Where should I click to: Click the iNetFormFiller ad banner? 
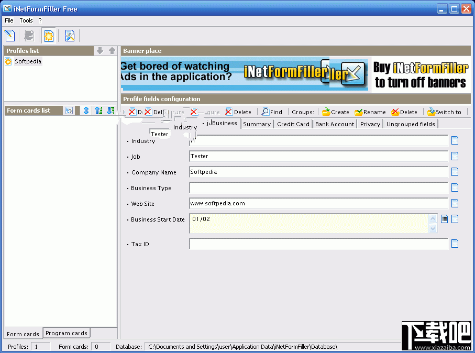[x=245, y=74]
